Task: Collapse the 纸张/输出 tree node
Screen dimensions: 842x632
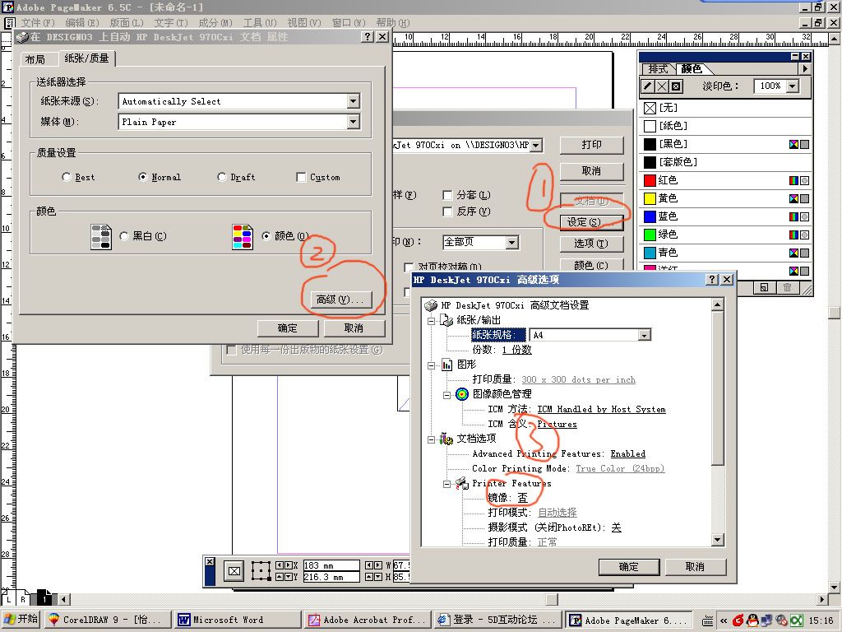Action: tap(431, 321)
